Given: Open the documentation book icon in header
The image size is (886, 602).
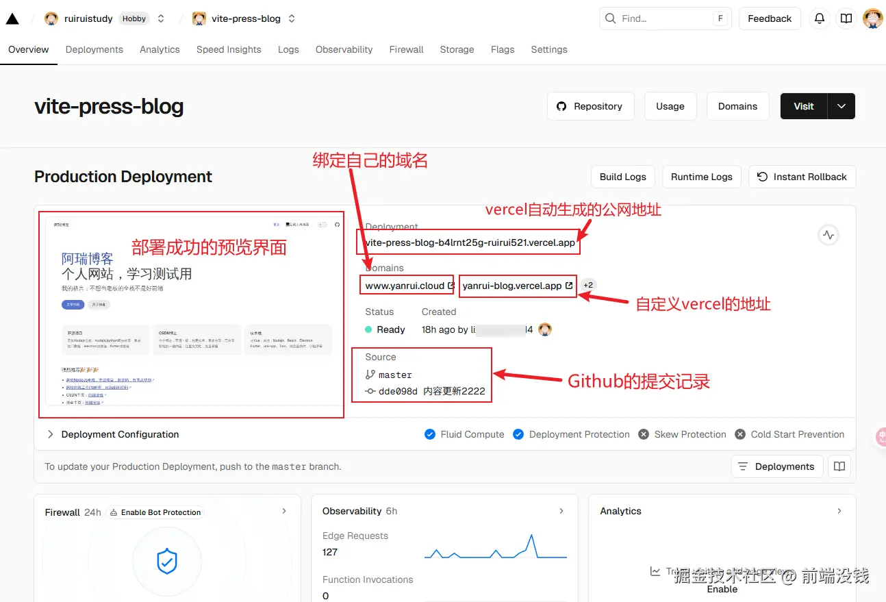Looking at the screenshot, I should tap(846, 18).
